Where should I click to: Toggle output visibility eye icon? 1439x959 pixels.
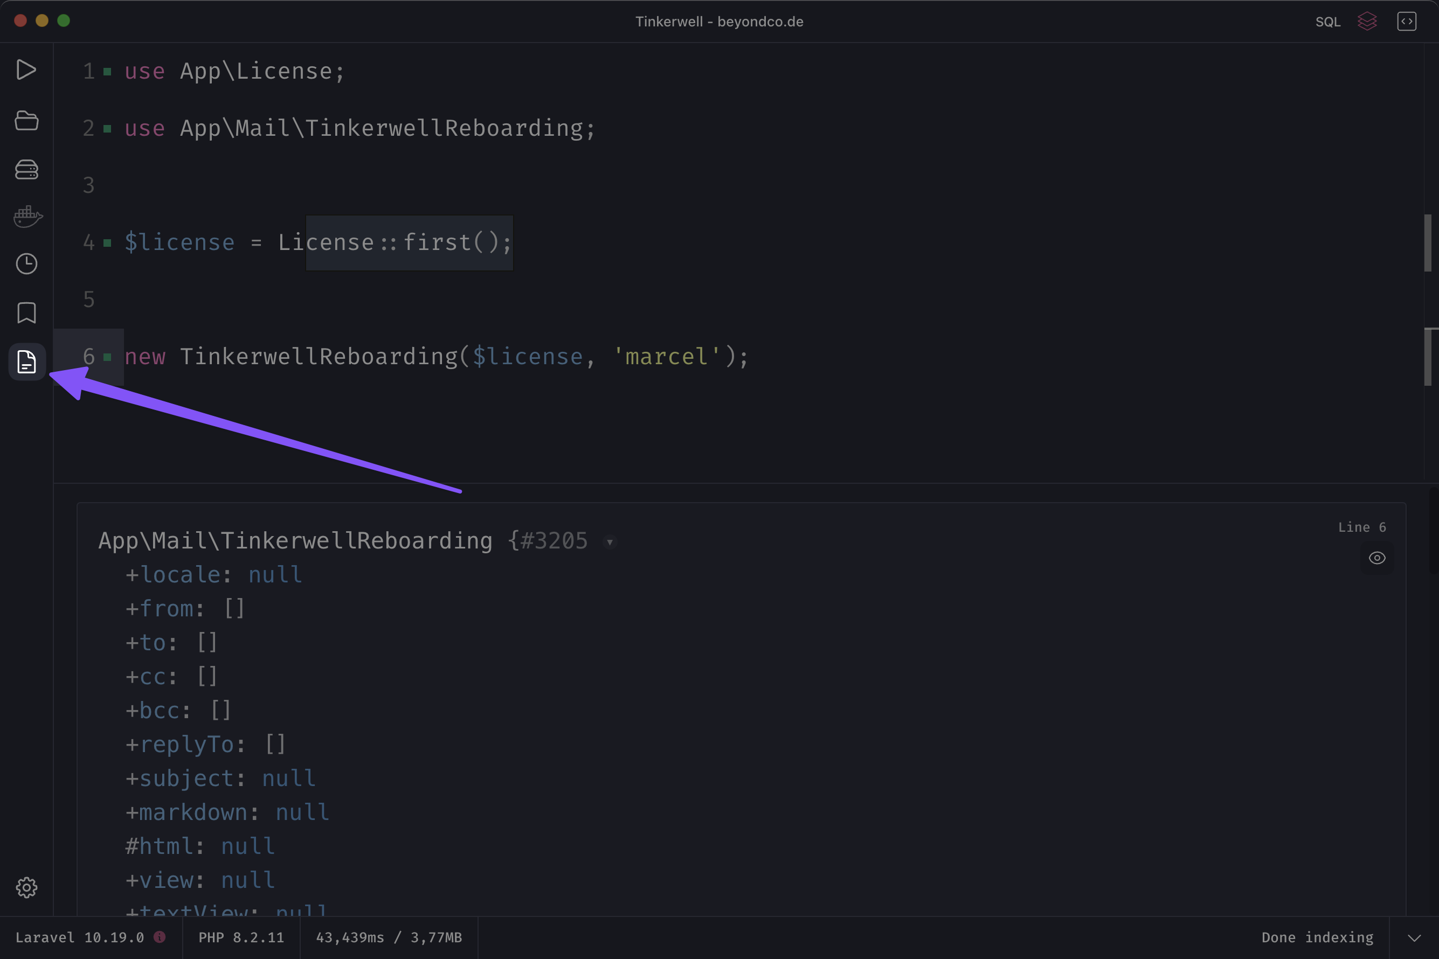(x=1376, y=558)
